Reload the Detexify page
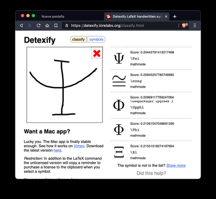This screenshot has height=199, width=216. click(39, 25)
